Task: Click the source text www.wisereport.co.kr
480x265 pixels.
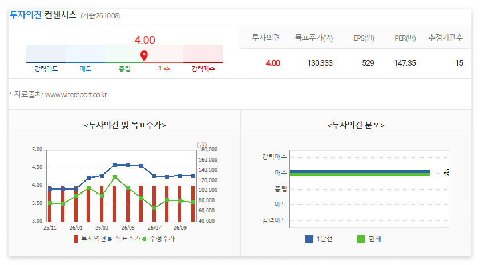Action: (x=76, y=95)
